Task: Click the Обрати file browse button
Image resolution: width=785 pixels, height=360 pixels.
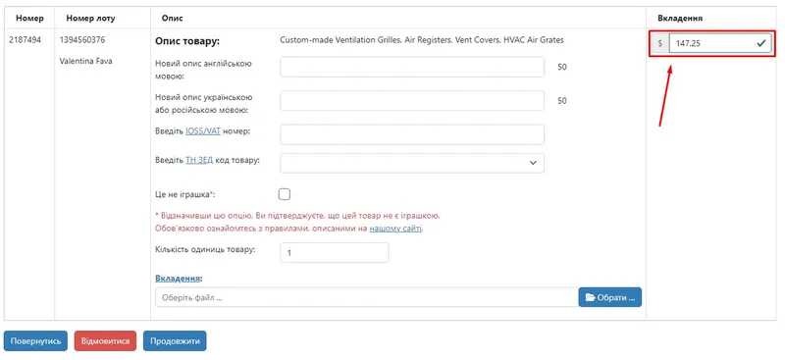Action: pyautogui.click(x=610, y=297)
